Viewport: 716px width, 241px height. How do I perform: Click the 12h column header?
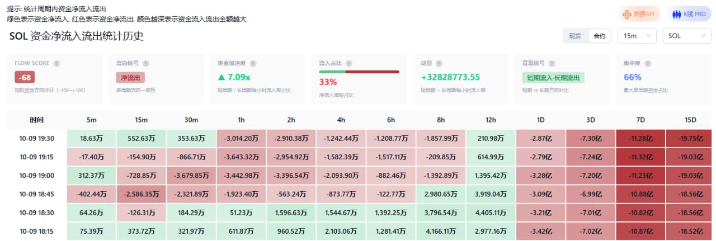[491, 120]
